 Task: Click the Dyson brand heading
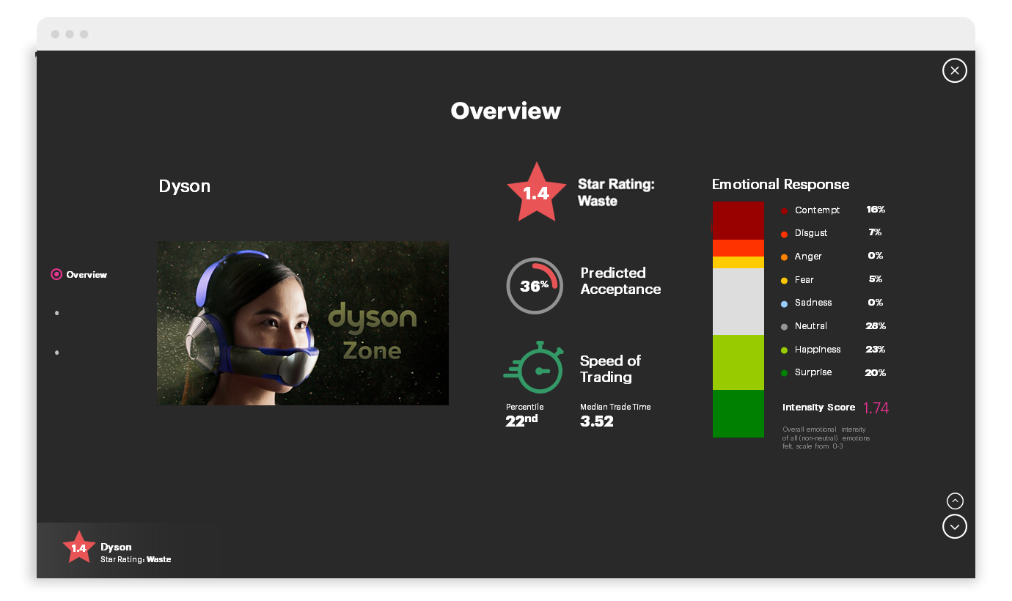[x=185, y=186]
